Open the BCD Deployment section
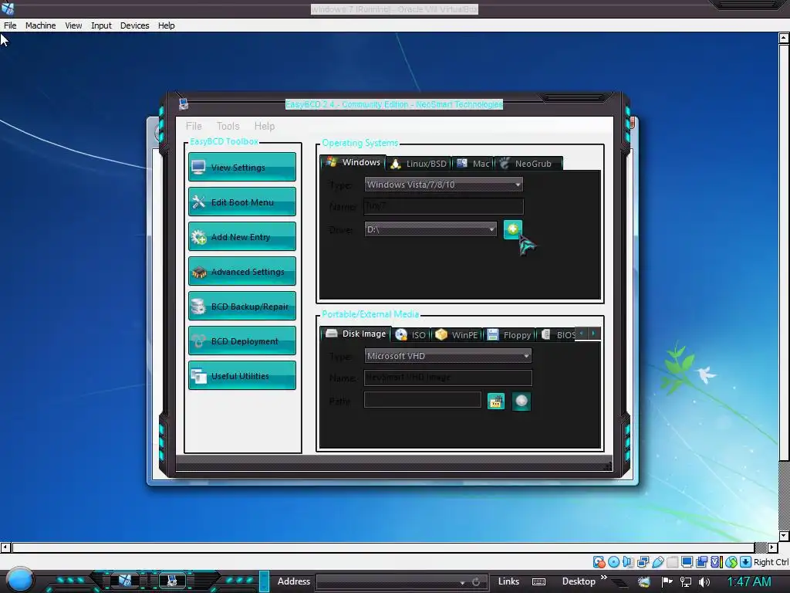 tap(241, 341)
